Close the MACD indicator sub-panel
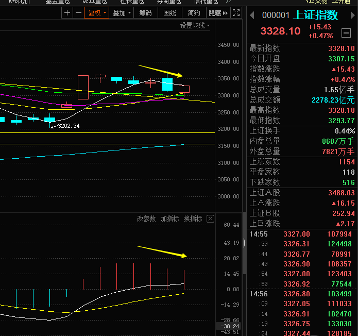Image resolution: width=358 pixels, height=336 pixels. [x=210, y=219]
